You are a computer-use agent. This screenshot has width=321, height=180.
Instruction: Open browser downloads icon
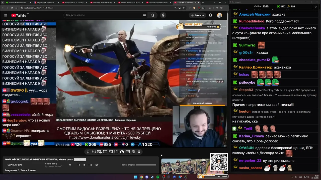click(210, 8)
